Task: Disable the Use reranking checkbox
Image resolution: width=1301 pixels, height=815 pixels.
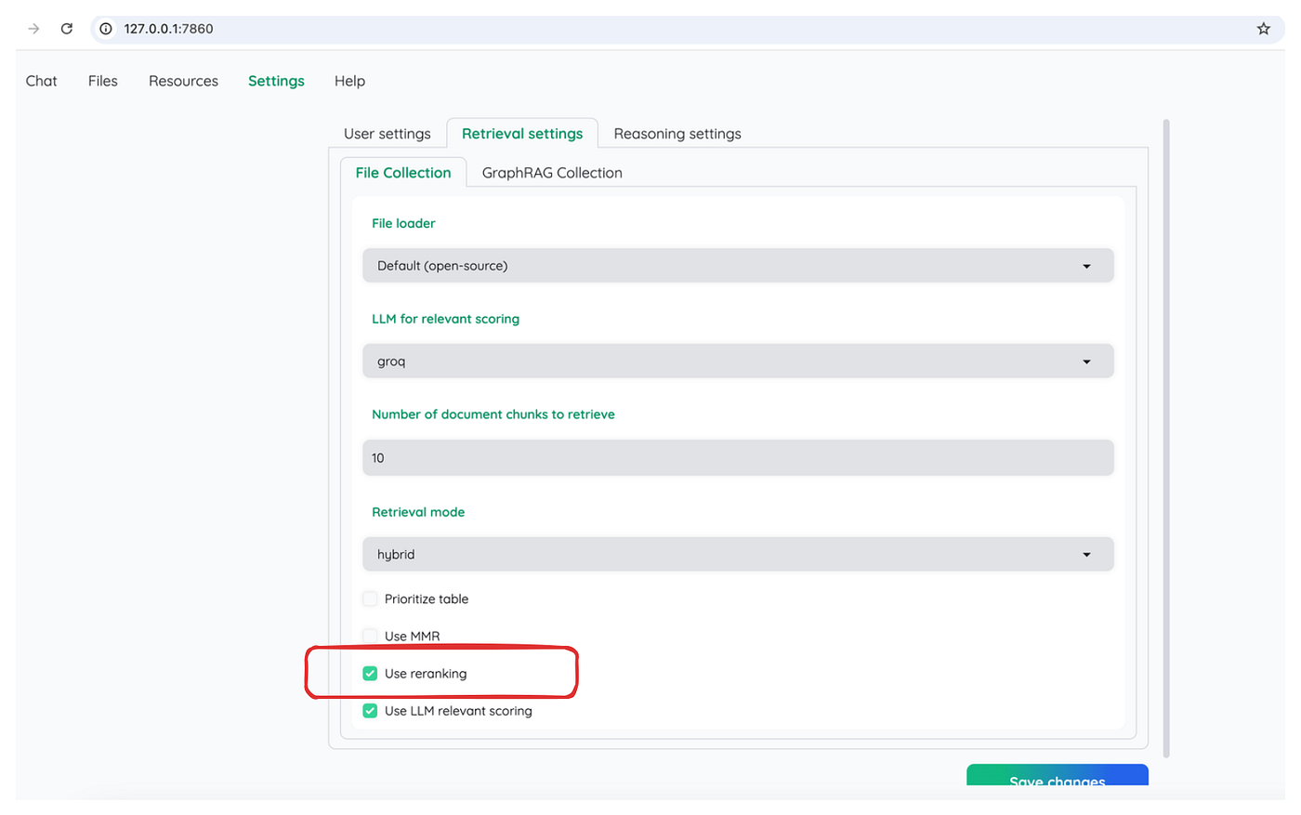Action: pyautogui.click(x=370, y=673)
